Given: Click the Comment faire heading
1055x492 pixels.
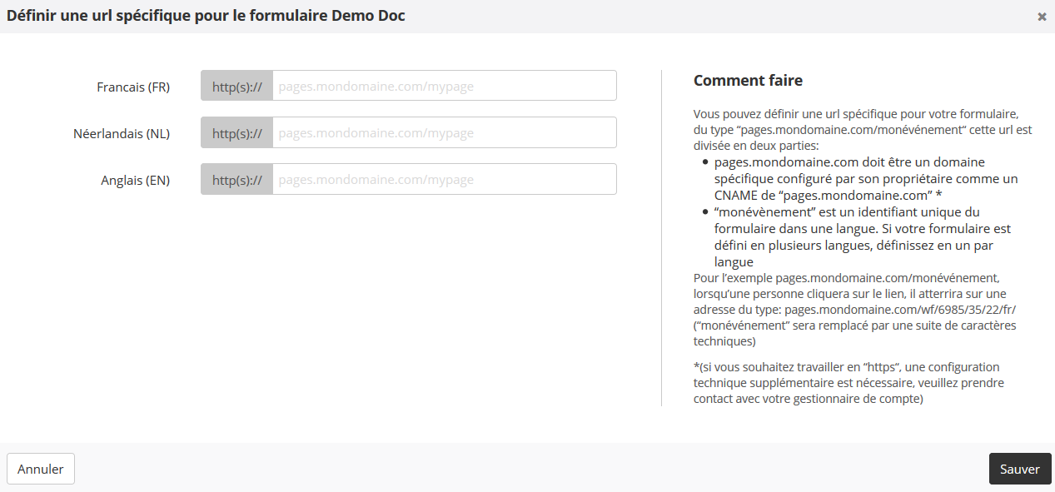Looking at the screenshot, I should pos(748,81).
